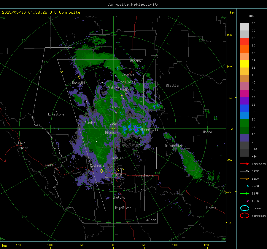
Task: Click the current legend label
Action: click(258, 208)
